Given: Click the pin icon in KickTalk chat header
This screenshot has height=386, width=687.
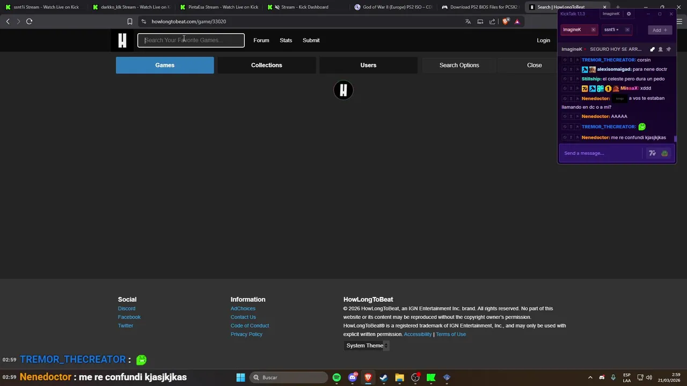Looking at the screenshot, I should tap(668, 49).
